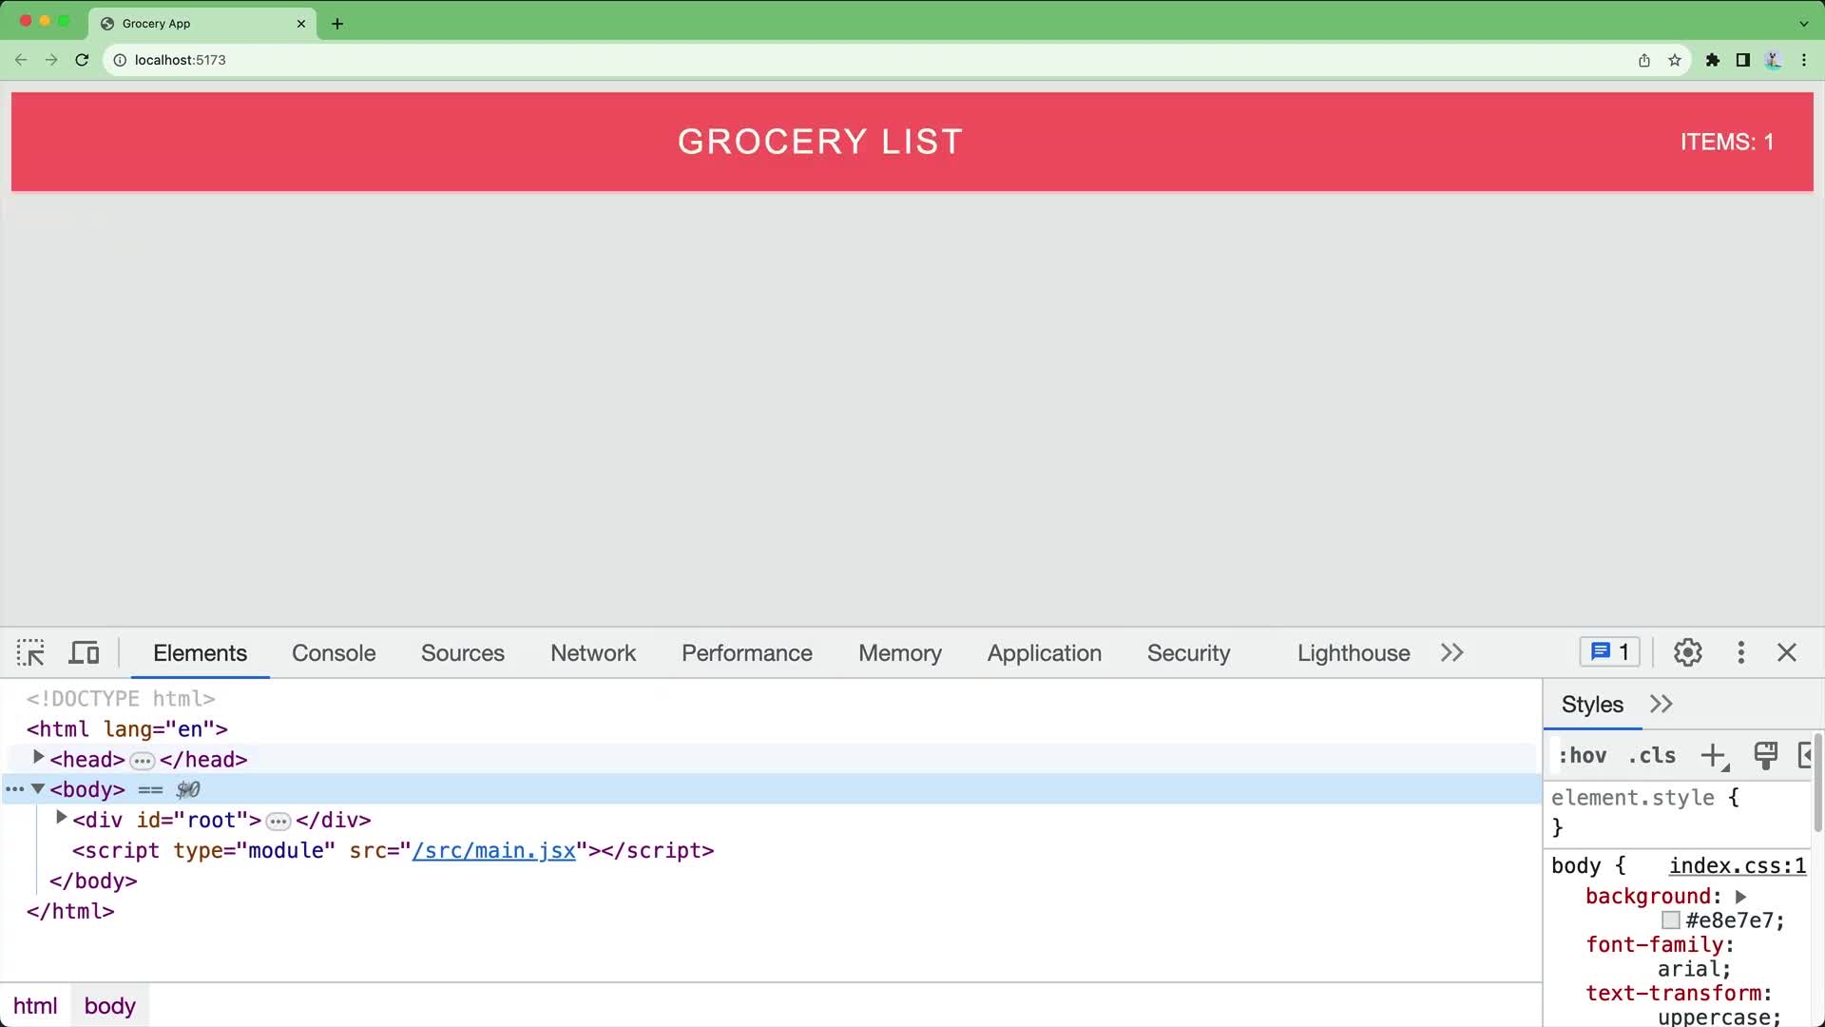
Task: Switch to the Lighthouse tab
Action: pyautogui.click(x=1352, y=652)
